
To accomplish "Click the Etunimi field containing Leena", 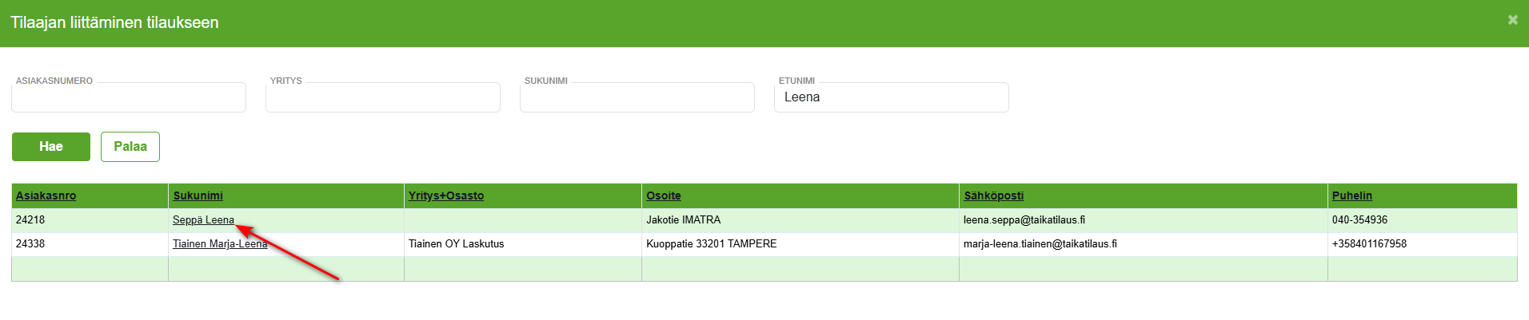I will point(891,98).
